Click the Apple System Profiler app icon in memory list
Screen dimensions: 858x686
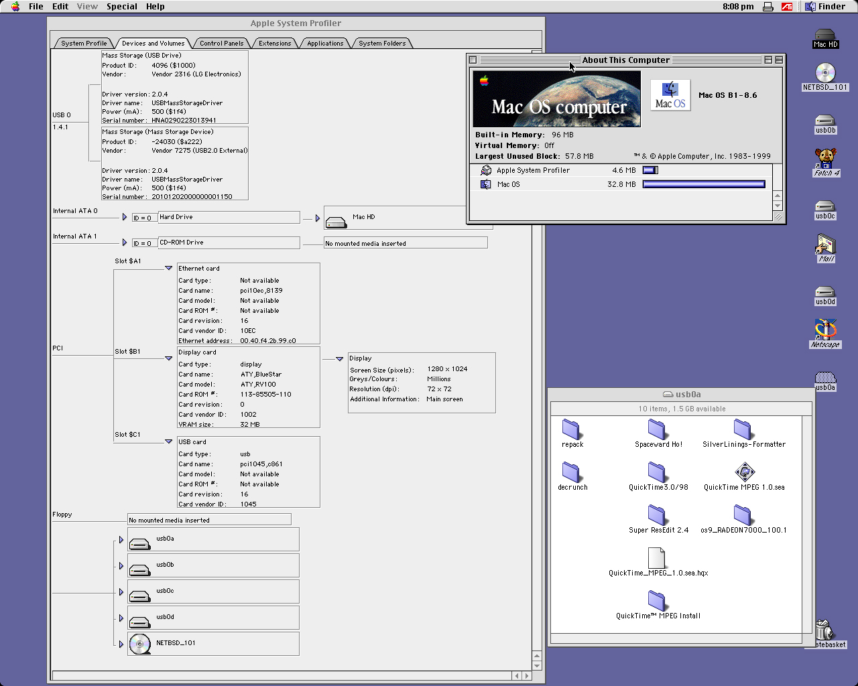[486, 170]
